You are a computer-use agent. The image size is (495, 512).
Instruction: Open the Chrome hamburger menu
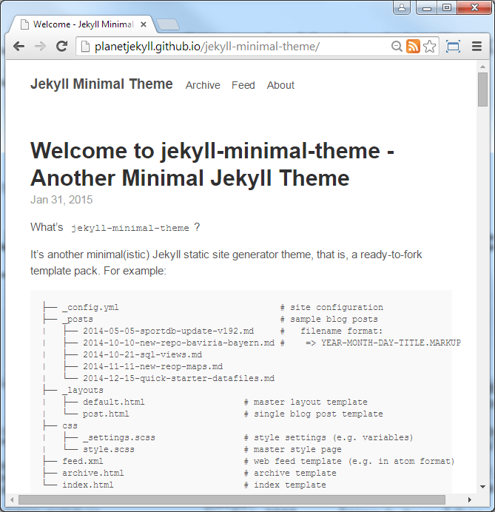coord(477,47)
